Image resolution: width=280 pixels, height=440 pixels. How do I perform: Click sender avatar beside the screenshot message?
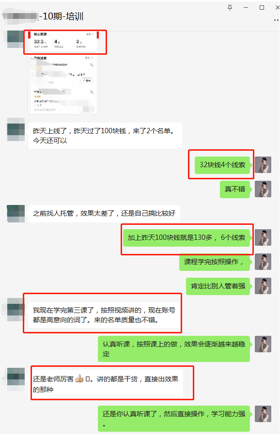tap(16, 39)
